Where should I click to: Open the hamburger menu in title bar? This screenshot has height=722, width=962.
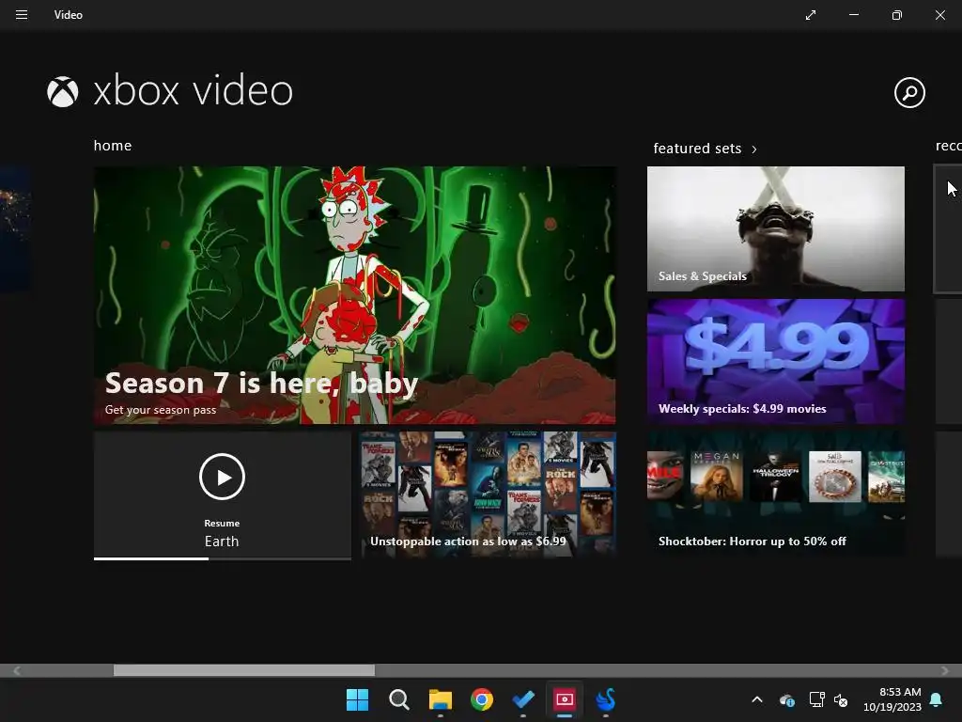[x=22, y=15]
